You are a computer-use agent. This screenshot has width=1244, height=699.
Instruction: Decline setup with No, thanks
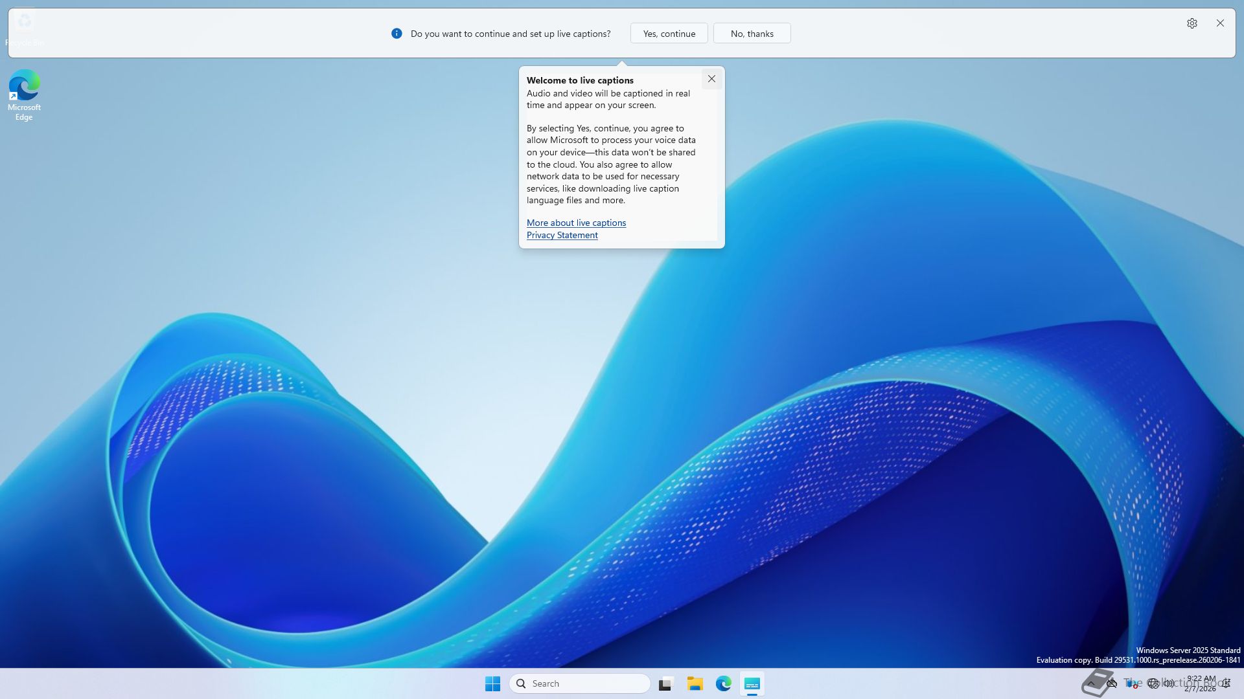click(x=752, y=34)
